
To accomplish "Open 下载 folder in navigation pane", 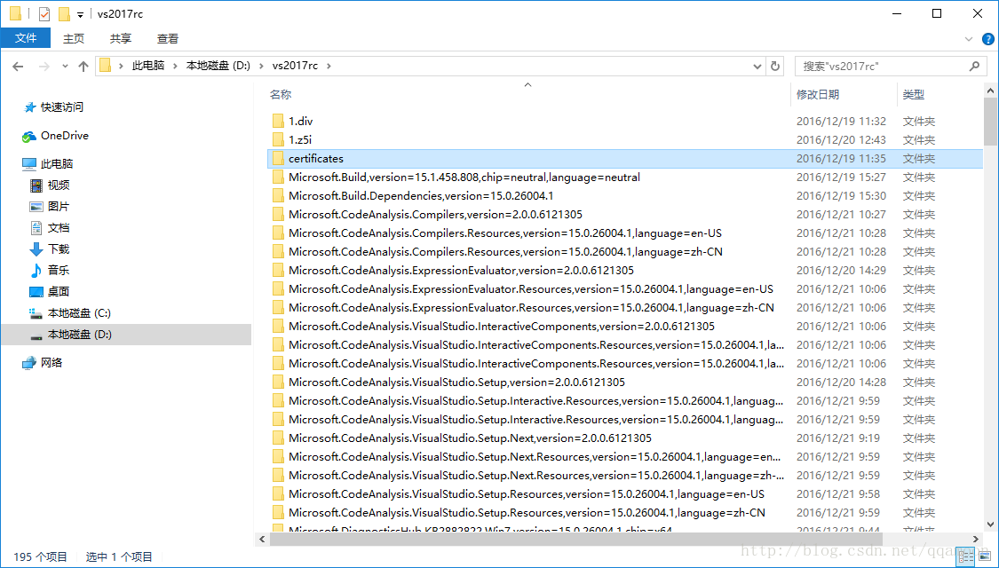I will click(x=58, y=249).
